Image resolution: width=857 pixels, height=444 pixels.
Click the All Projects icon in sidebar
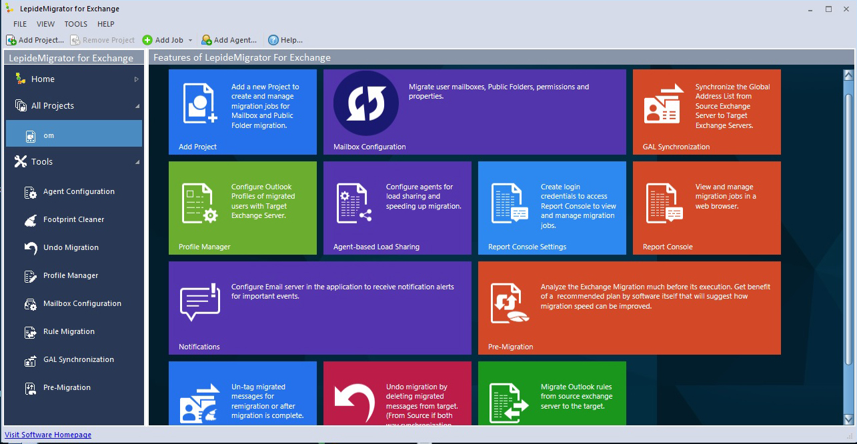(20, 105)
